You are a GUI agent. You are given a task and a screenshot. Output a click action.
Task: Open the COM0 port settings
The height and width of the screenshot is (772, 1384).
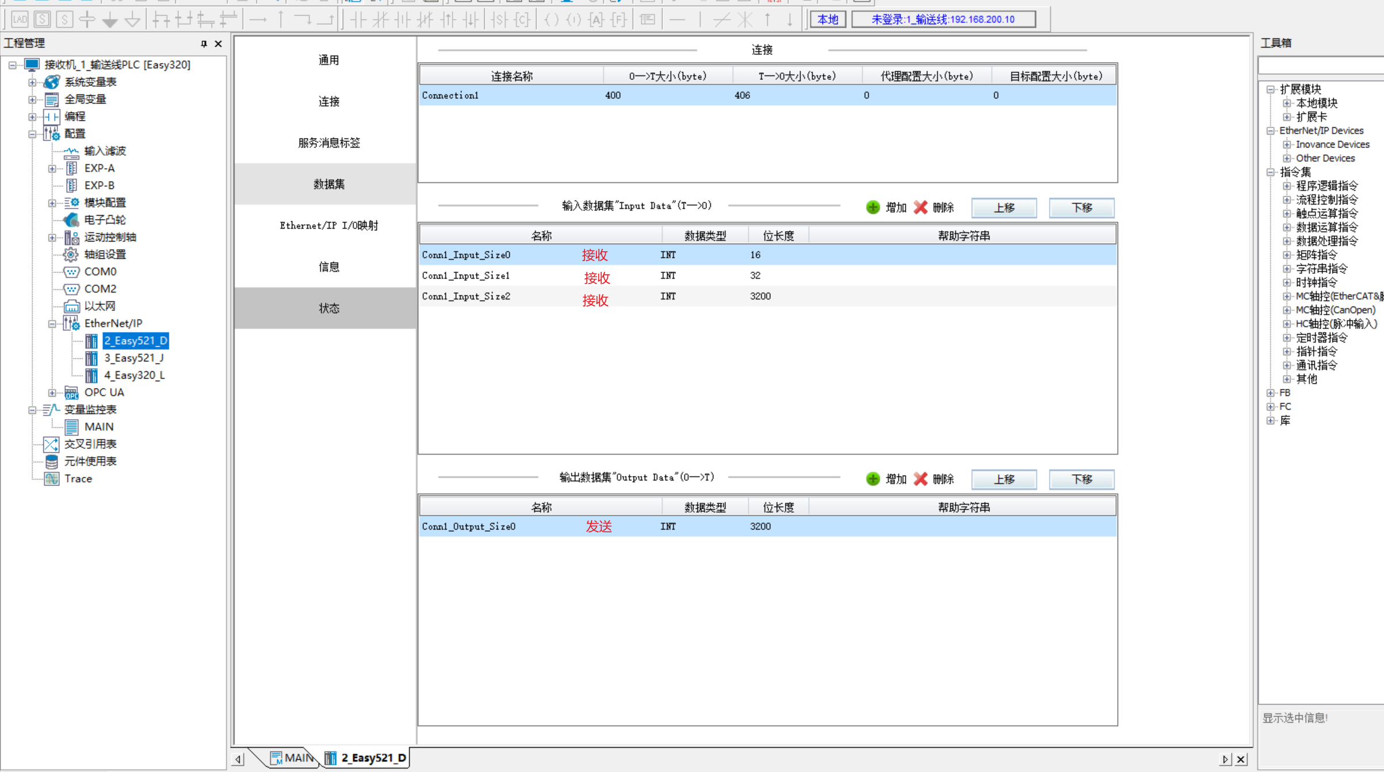100,271
